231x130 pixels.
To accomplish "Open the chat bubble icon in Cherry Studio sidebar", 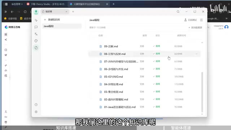I will [x=36, y=27].
